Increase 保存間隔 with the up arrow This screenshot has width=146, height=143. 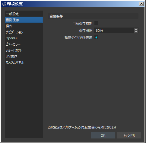136,29
